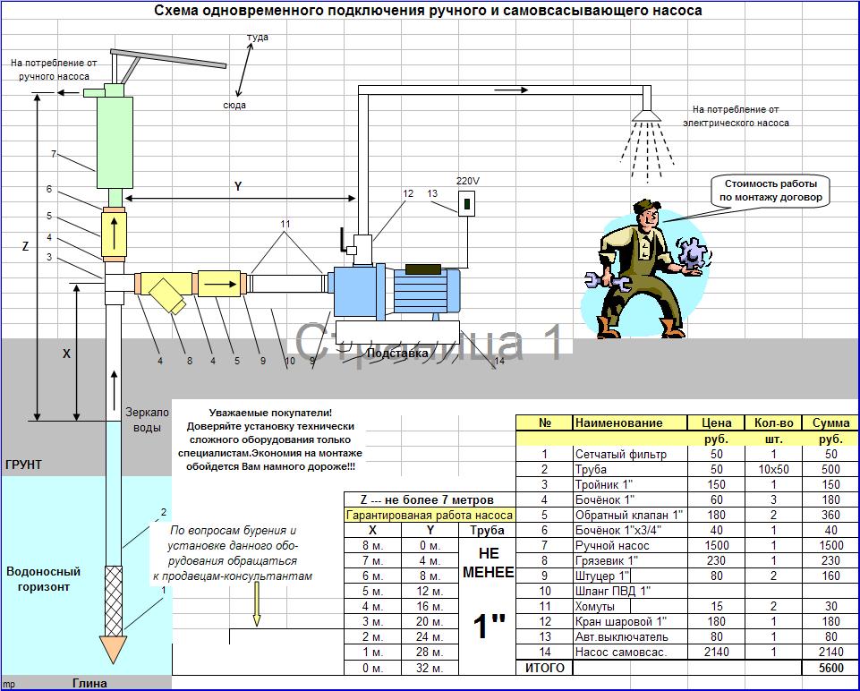
Task: Select the 'Насос самовсас.' cell
Action: point(630,652)
